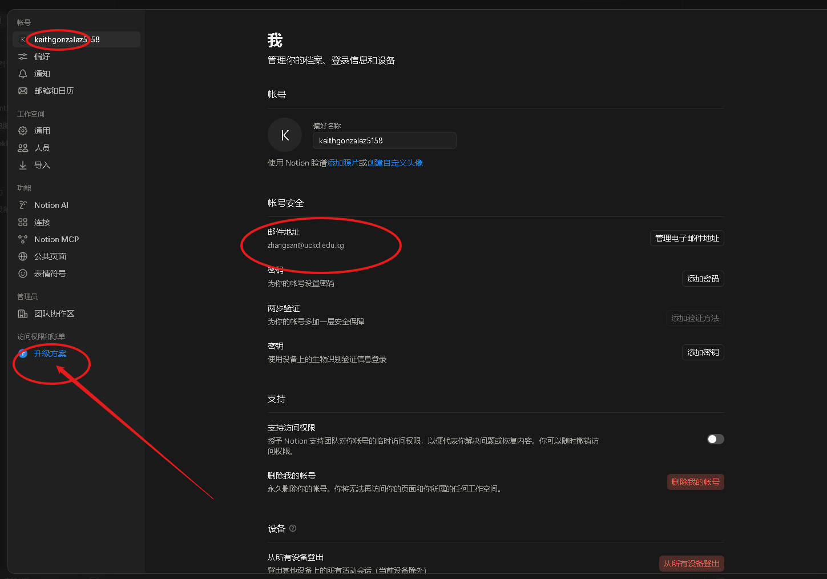Click the 添加密码 button
This screenshot has height=579, width=827.
(703, 279)
